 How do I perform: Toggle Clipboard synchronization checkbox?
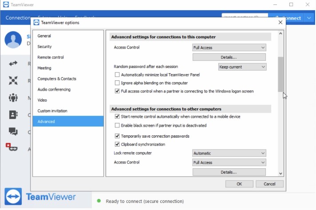click(117, 144)
